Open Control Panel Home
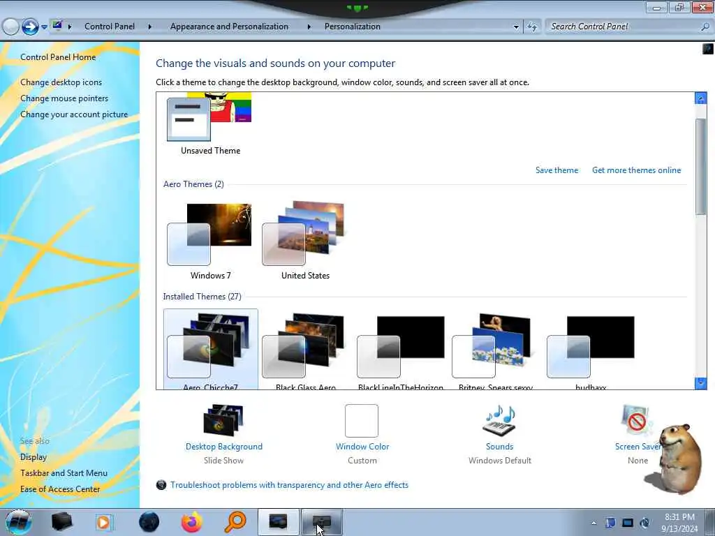Image resolution: width=715 pixels, height=536 pixels. 58,57
